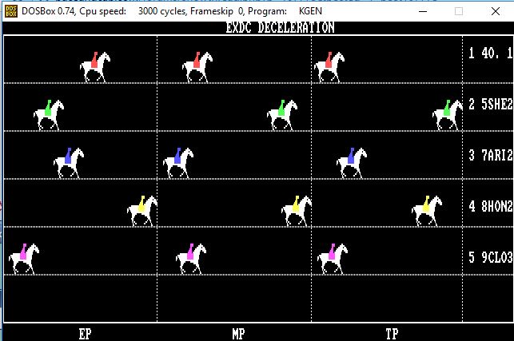The height and width of the screenshot is (341, 514).
Task: Pick the blue-jockey horse in EP column
Action: [69, 163]
